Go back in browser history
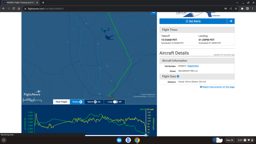The height and width of the screenshot is (144, 256). click(4, 9)
